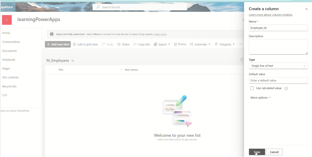Image resolution: width=312 pixels, height=157 pixels.
Task: Open Edit in grid view
Action: [85, 44]
